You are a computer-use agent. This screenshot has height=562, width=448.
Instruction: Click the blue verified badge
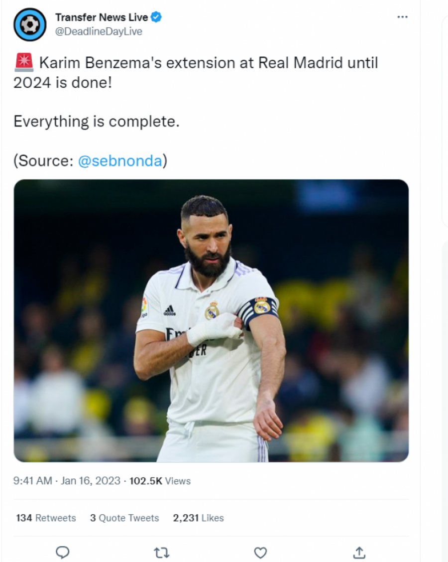click(156, 17)
